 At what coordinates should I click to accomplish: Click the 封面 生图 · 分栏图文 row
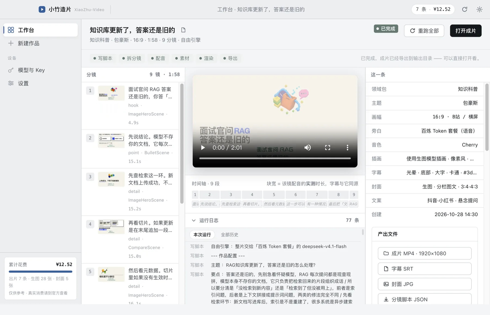424,187
